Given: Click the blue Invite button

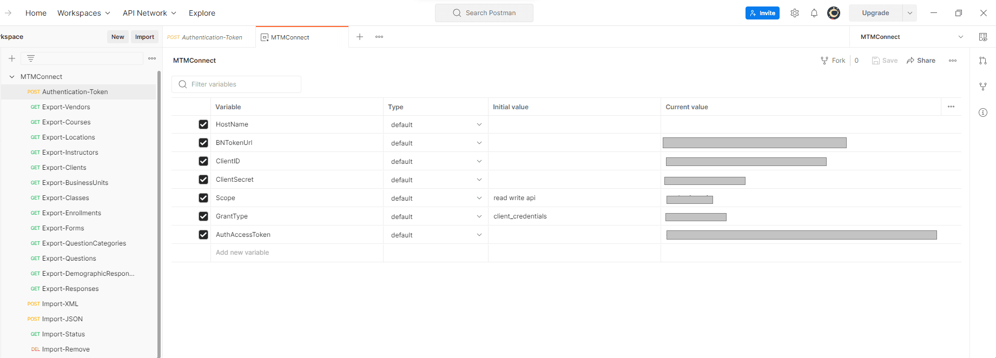Looking at the screenshot, I should 762,13.
